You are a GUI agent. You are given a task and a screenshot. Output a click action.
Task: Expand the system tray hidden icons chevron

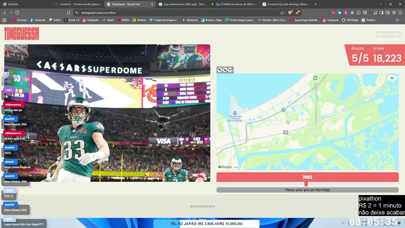[x=343, y=223]
